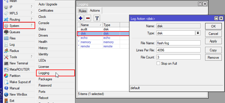Screen dimensions: 225x103
Task: Expand the Tools submenu arrow
Action: click(32, 57)
